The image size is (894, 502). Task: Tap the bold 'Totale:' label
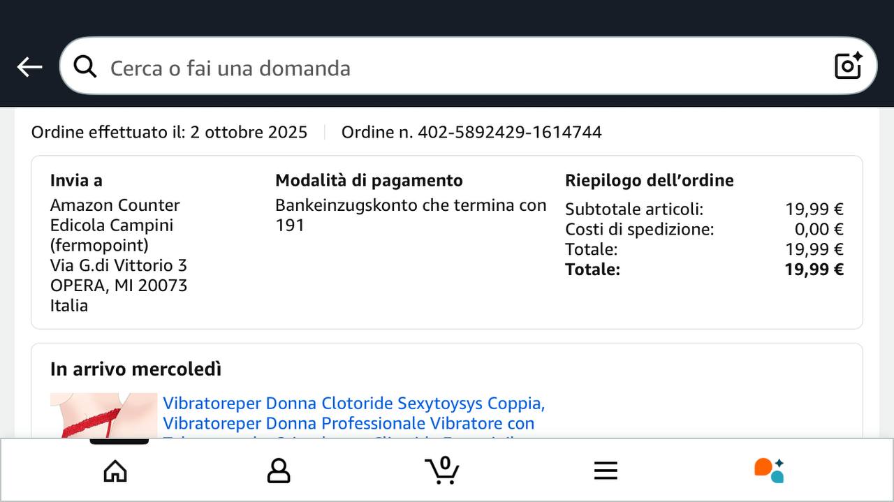tap(592, 270)
